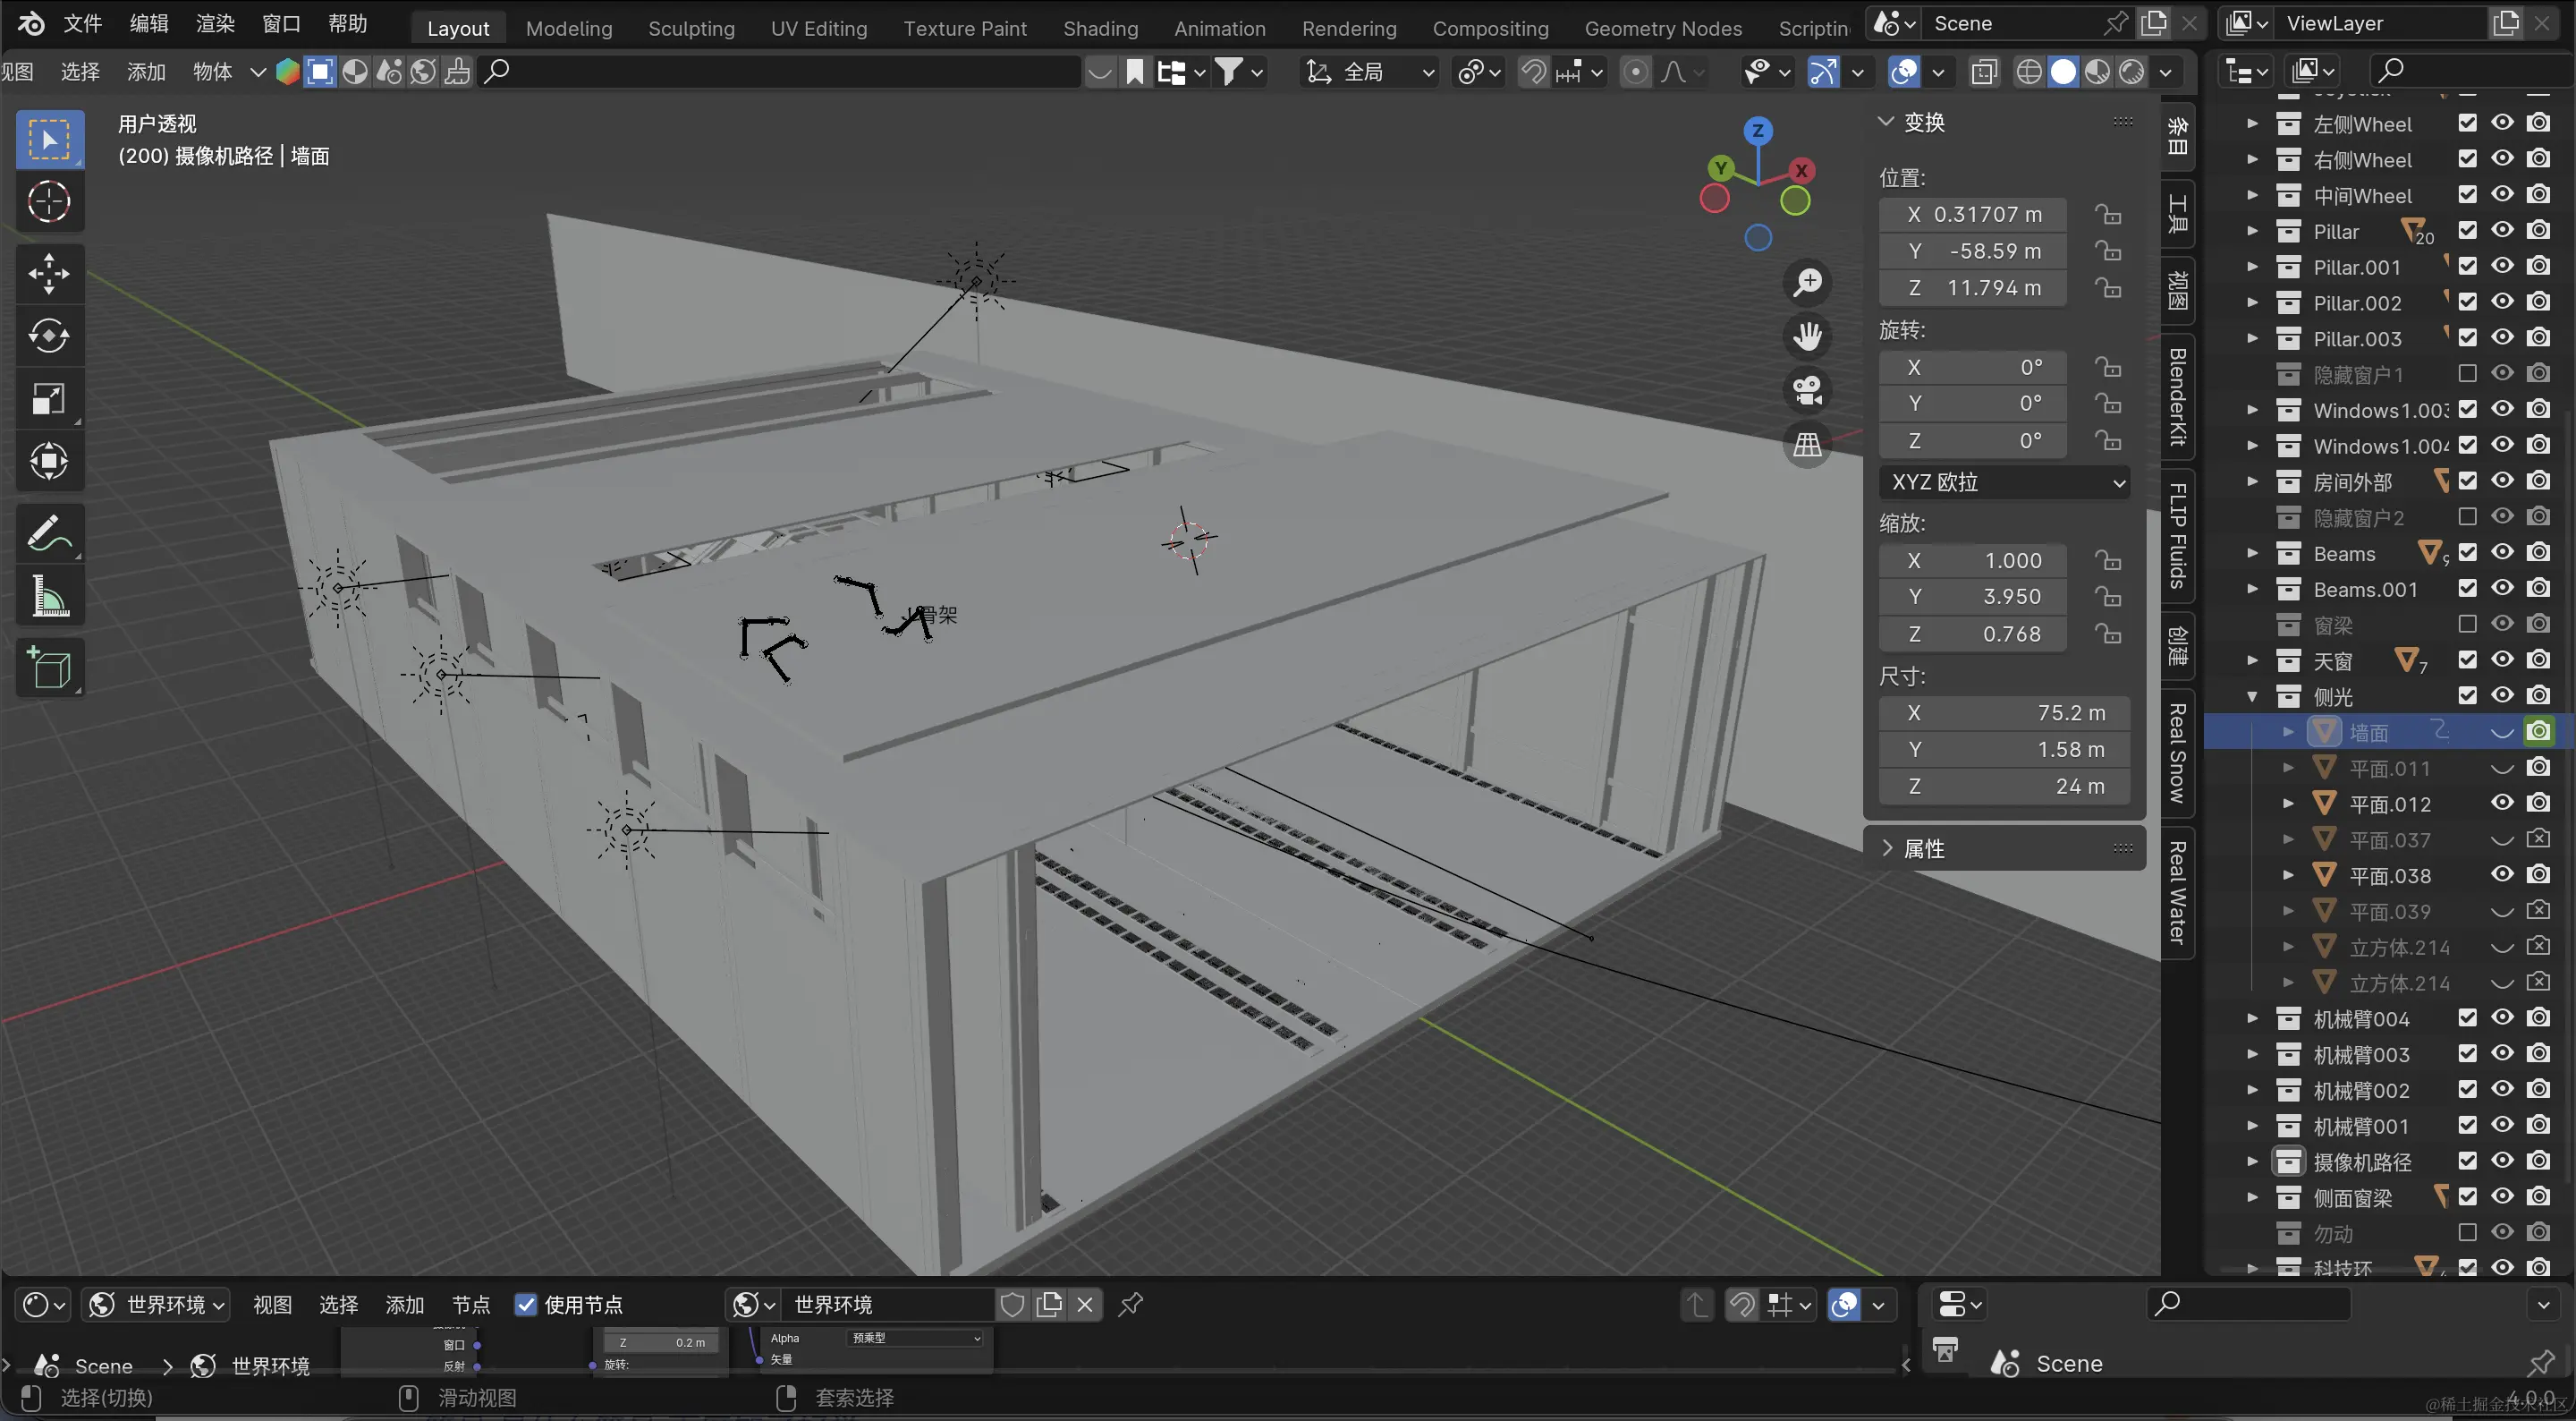Open the 添加 menu in viewport header

[146, 71]
